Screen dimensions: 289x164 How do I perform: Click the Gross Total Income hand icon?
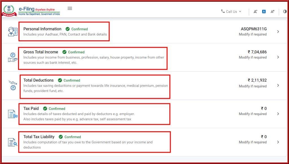coord(13,57)
